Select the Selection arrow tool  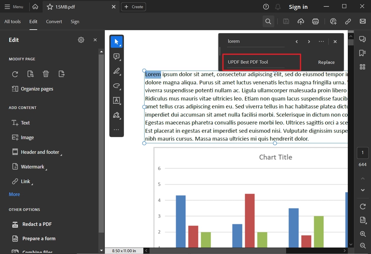pos(117,42)
